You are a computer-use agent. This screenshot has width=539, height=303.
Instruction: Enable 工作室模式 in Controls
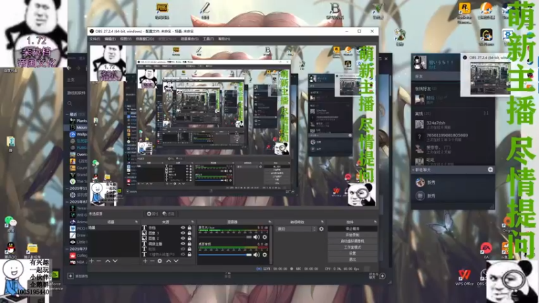point(352,247)
